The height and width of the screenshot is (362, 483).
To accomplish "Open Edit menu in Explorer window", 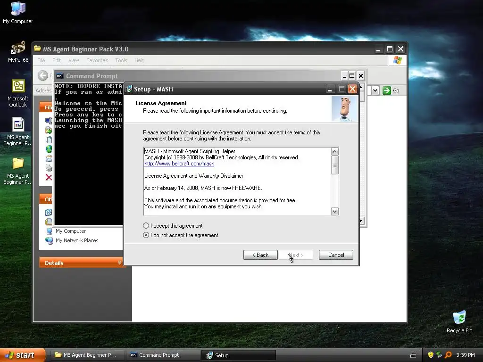I will pyautogui.click(x=57, y=60).
